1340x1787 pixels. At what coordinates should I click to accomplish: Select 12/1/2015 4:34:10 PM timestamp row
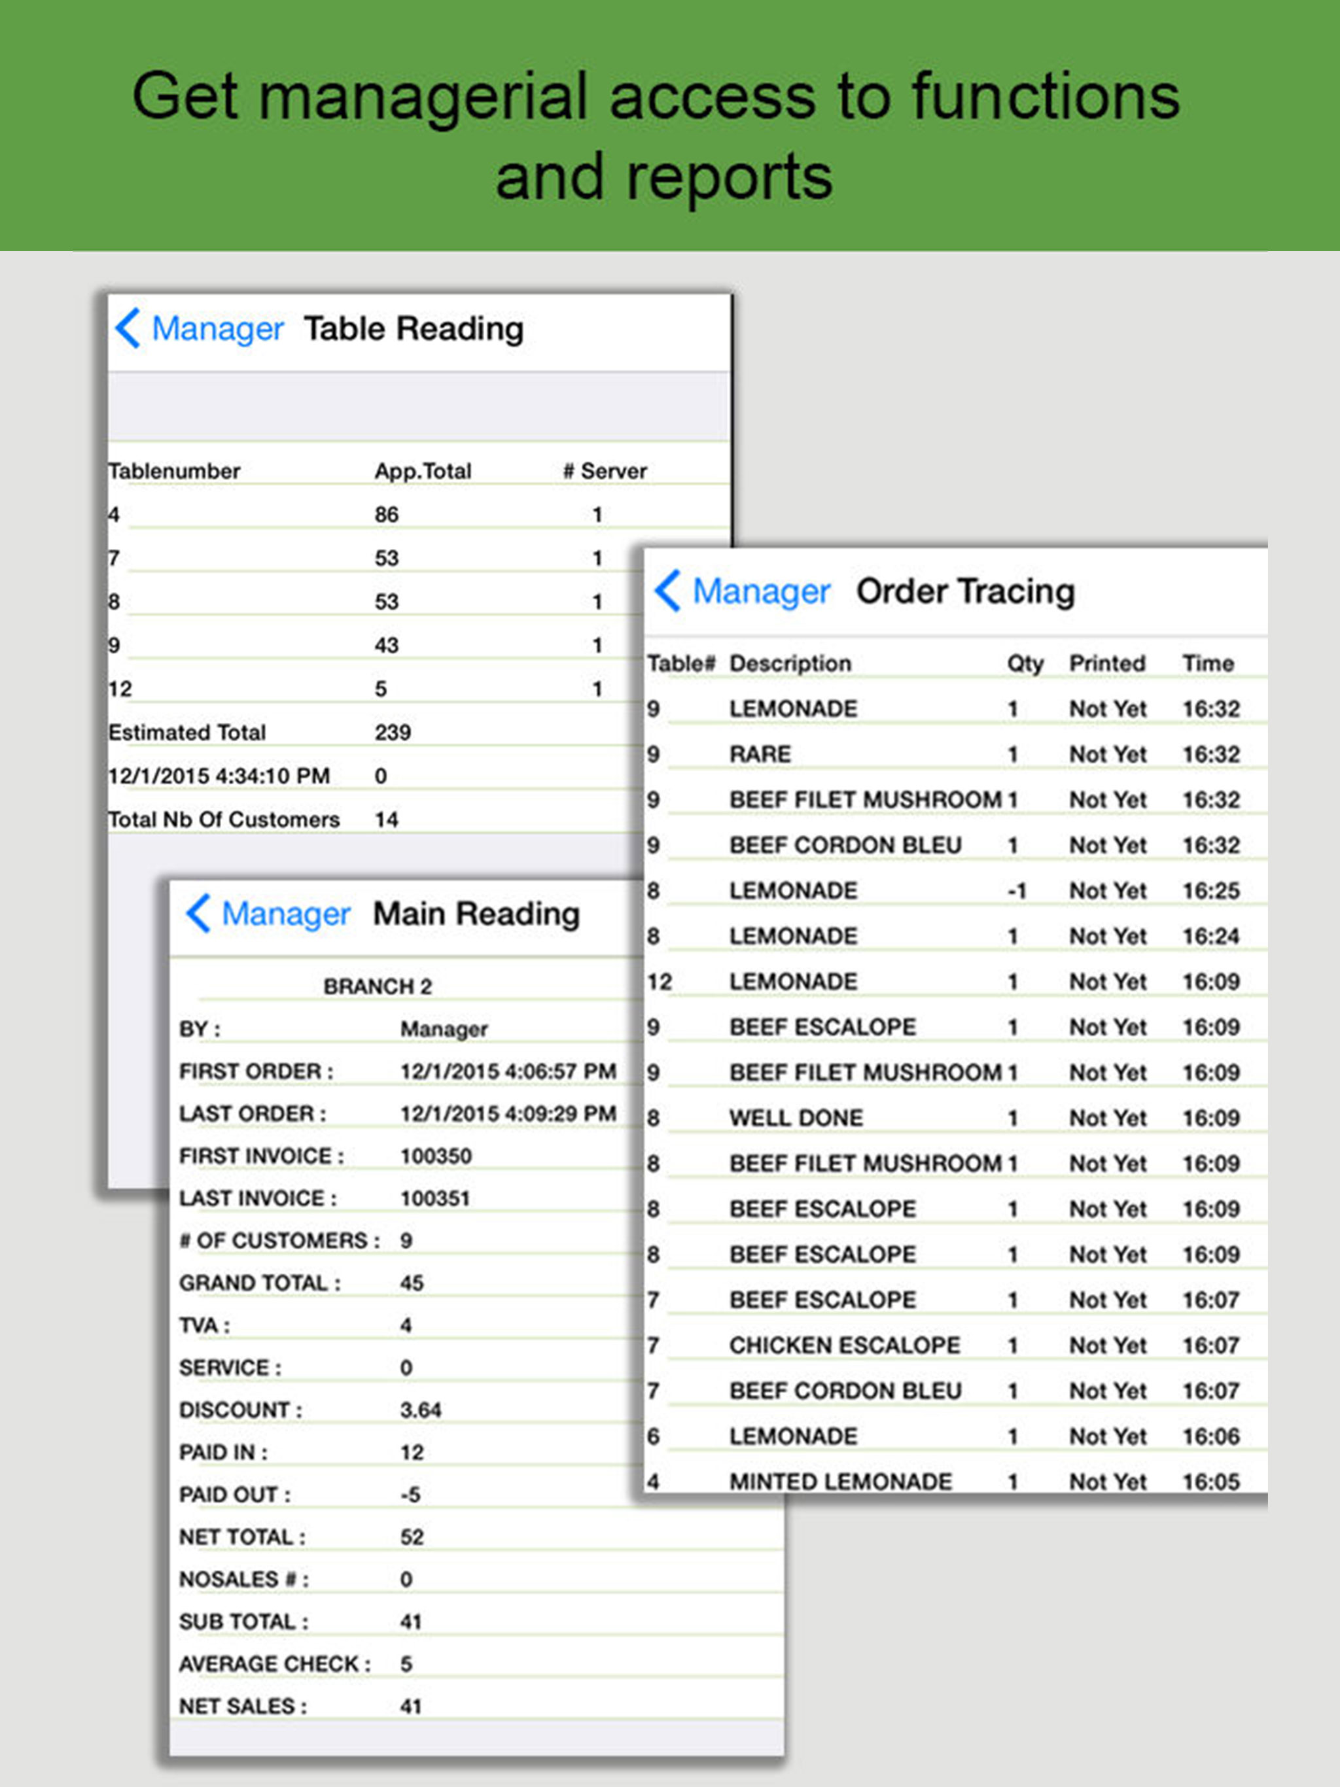tap(376, 776)
